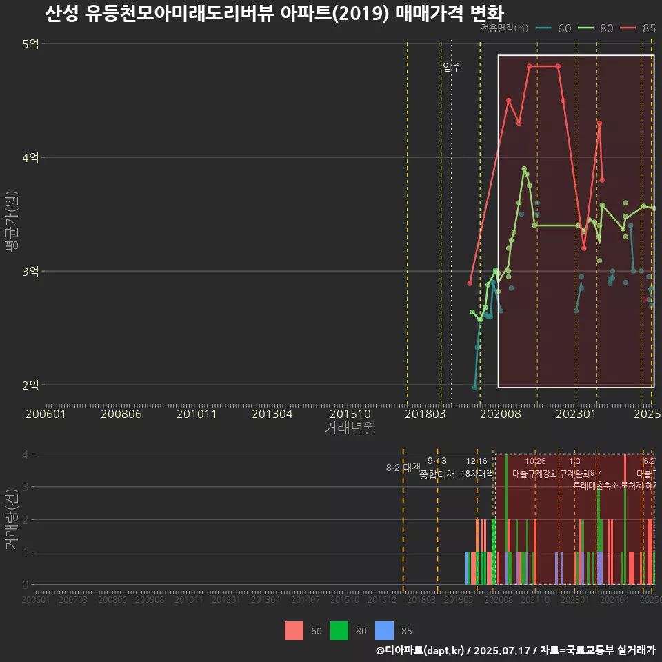Click 201510 on the price chart's x-axis

click(x=350, y=414)
